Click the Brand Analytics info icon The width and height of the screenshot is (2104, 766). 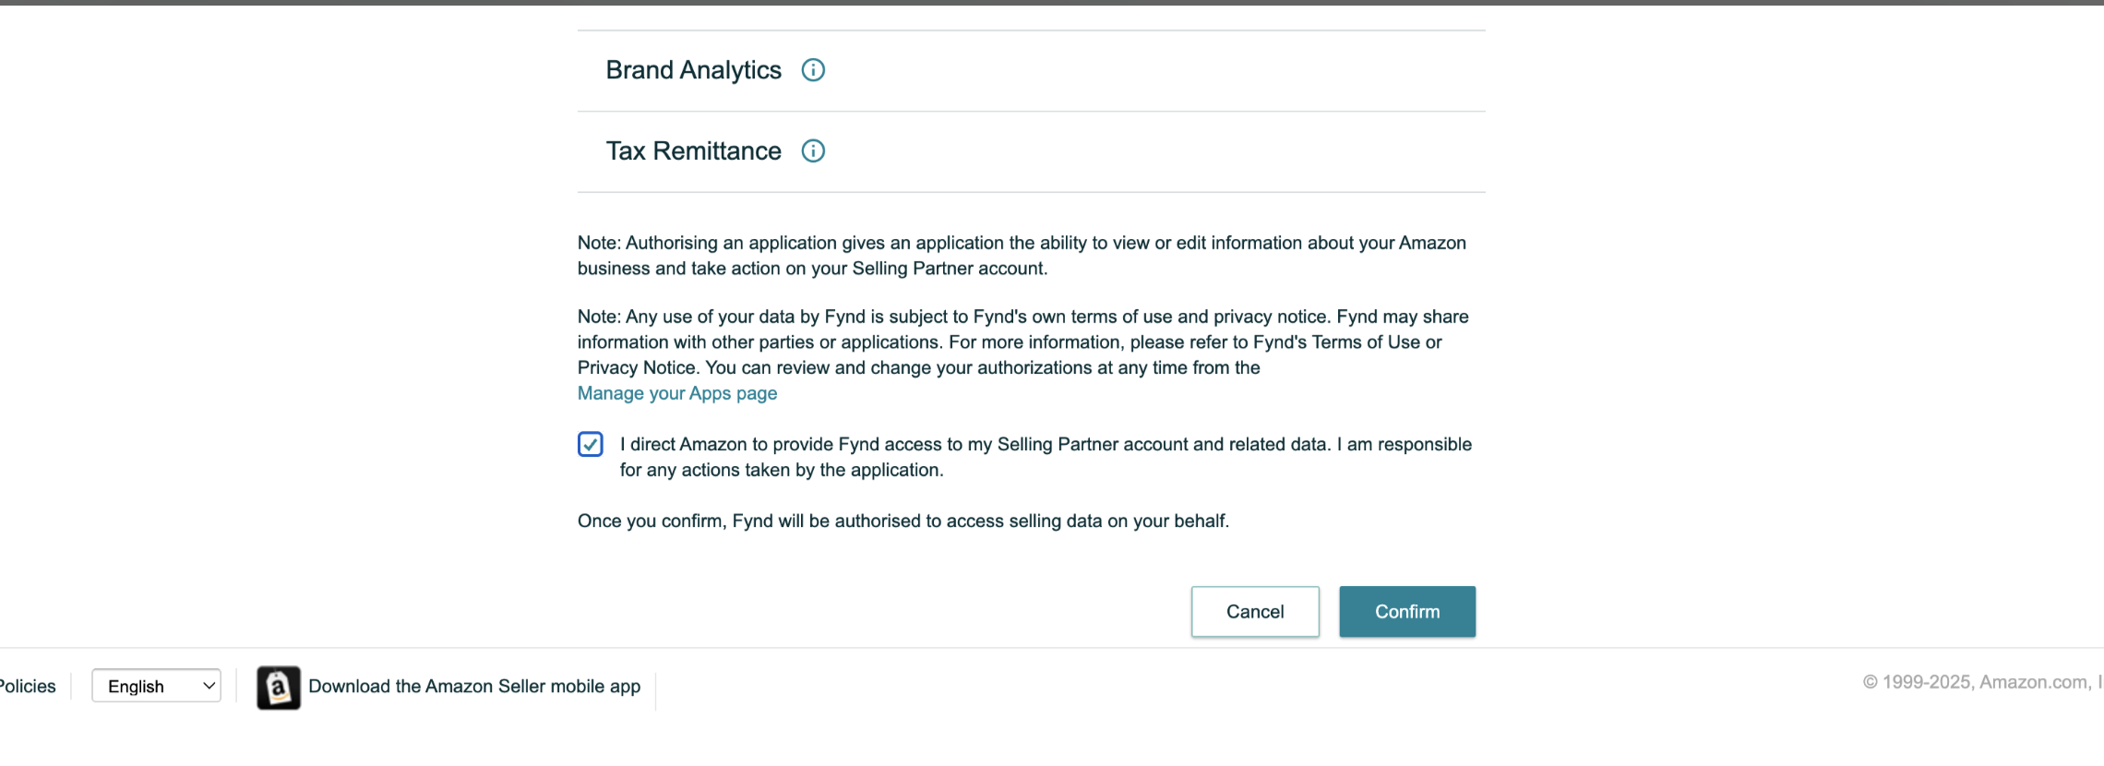pyautogui.click(x=813, y=70)
